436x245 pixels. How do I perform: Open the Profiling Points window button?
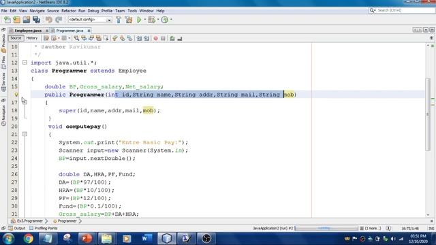click(x=43, y=229)
